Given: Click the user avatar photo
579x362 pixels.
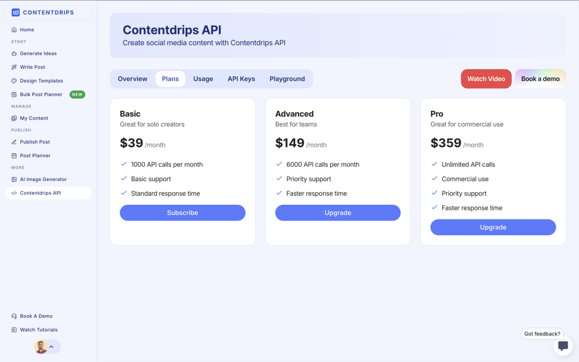Looking at the screenshot, I should (x=41, y=347).
